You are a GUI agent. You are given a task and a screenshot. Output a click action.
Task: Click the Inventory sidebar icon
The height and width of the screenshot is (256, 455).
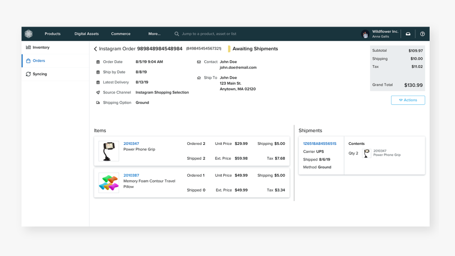pyautogui.click(x=28, y=48)
